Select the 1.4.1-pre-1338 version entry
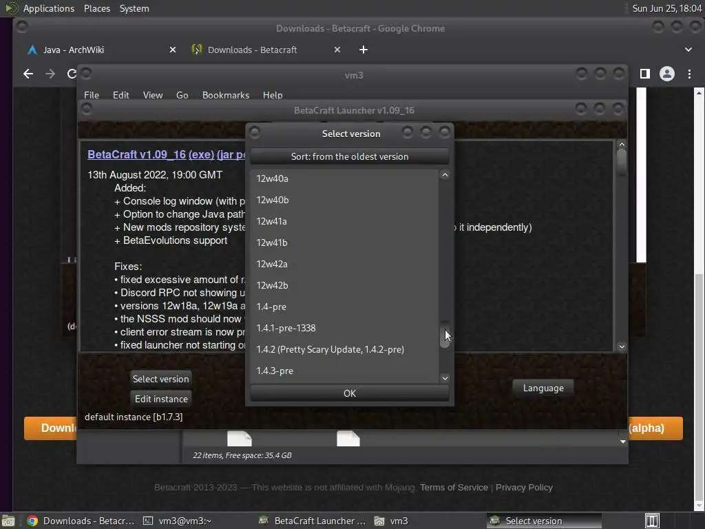Image resolution: width=705 pixels, height=529 pixels. point(344,328)
